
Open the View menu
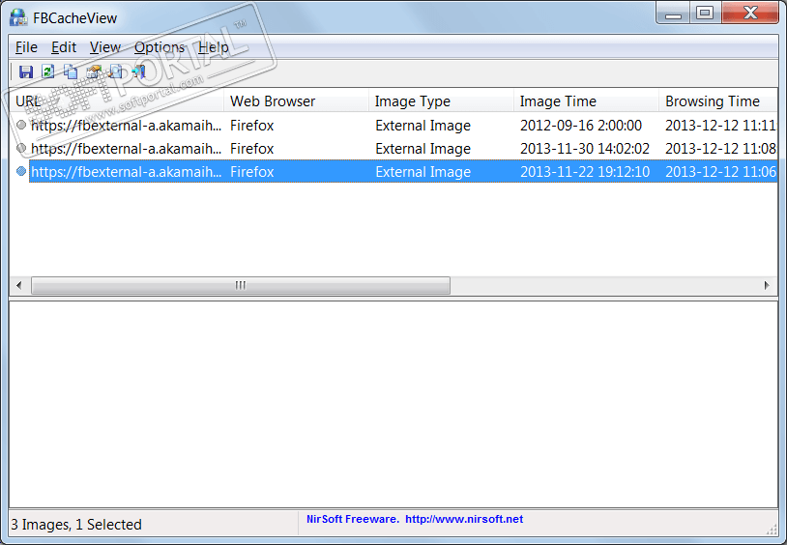click(104, 47)
